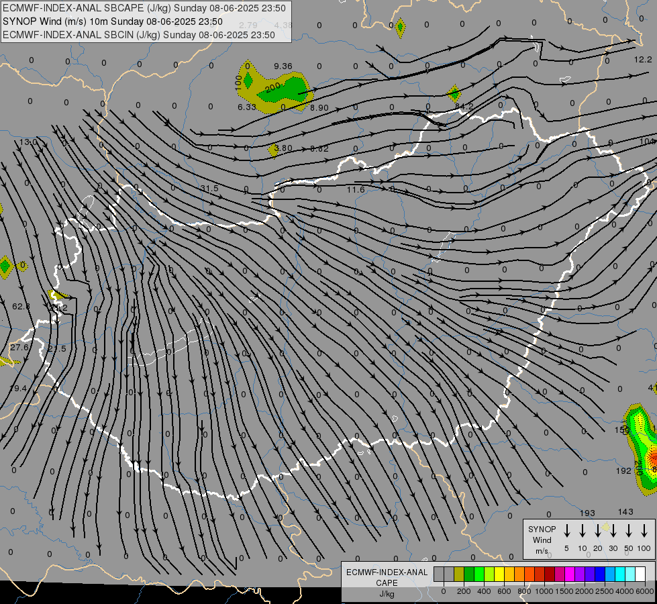Select the dark red swatch in the CAPE scale

click(550, 574)
